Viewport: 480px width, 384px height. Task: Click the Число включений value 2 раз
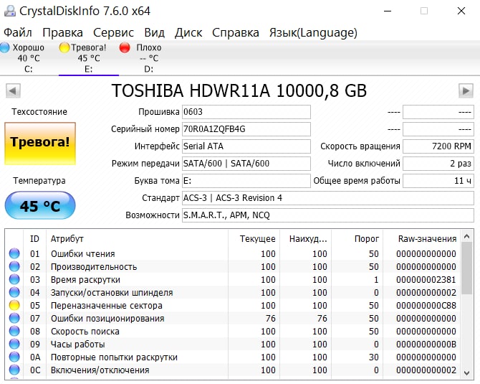pos(438,164)
